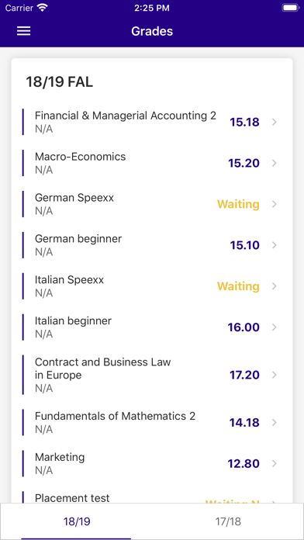Screen dimensions: 304x540
Task: Expand chevron for Contract and Business Law
Action: coord(275,375)
